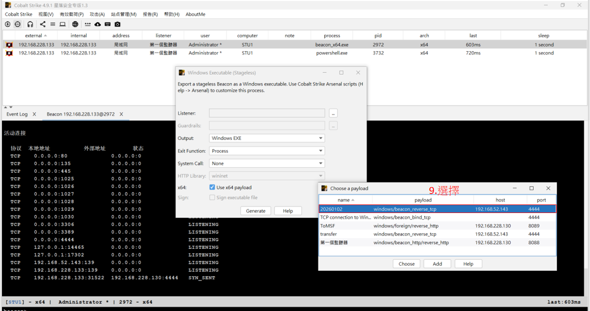This screenshot has width=590, height=311.
Task: Open downloaded files via cloud icon
Action: point(97,24)
